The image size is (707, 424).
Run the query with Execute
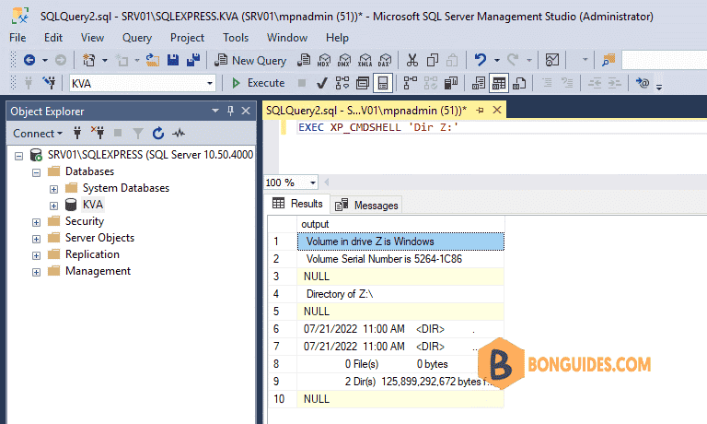pyautogui.click(x=258, y=83)
